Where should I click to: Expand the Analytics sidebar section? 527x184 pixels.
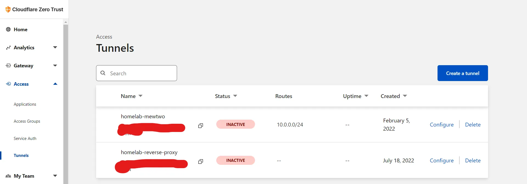tap(55, 47)
